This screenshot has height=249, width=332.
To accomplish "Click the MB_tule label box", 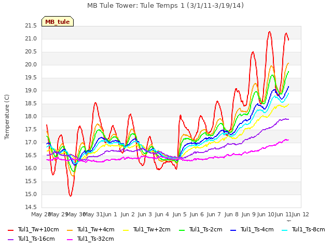I will click(58, 21).
